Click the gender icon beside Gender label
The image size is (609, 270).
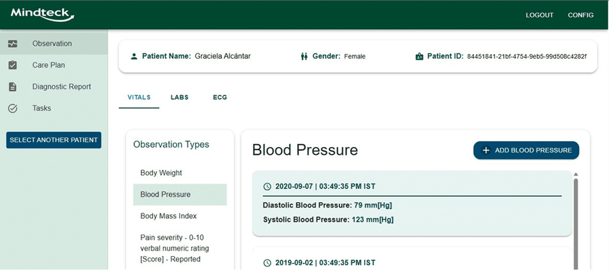click(x=304, y=56)
